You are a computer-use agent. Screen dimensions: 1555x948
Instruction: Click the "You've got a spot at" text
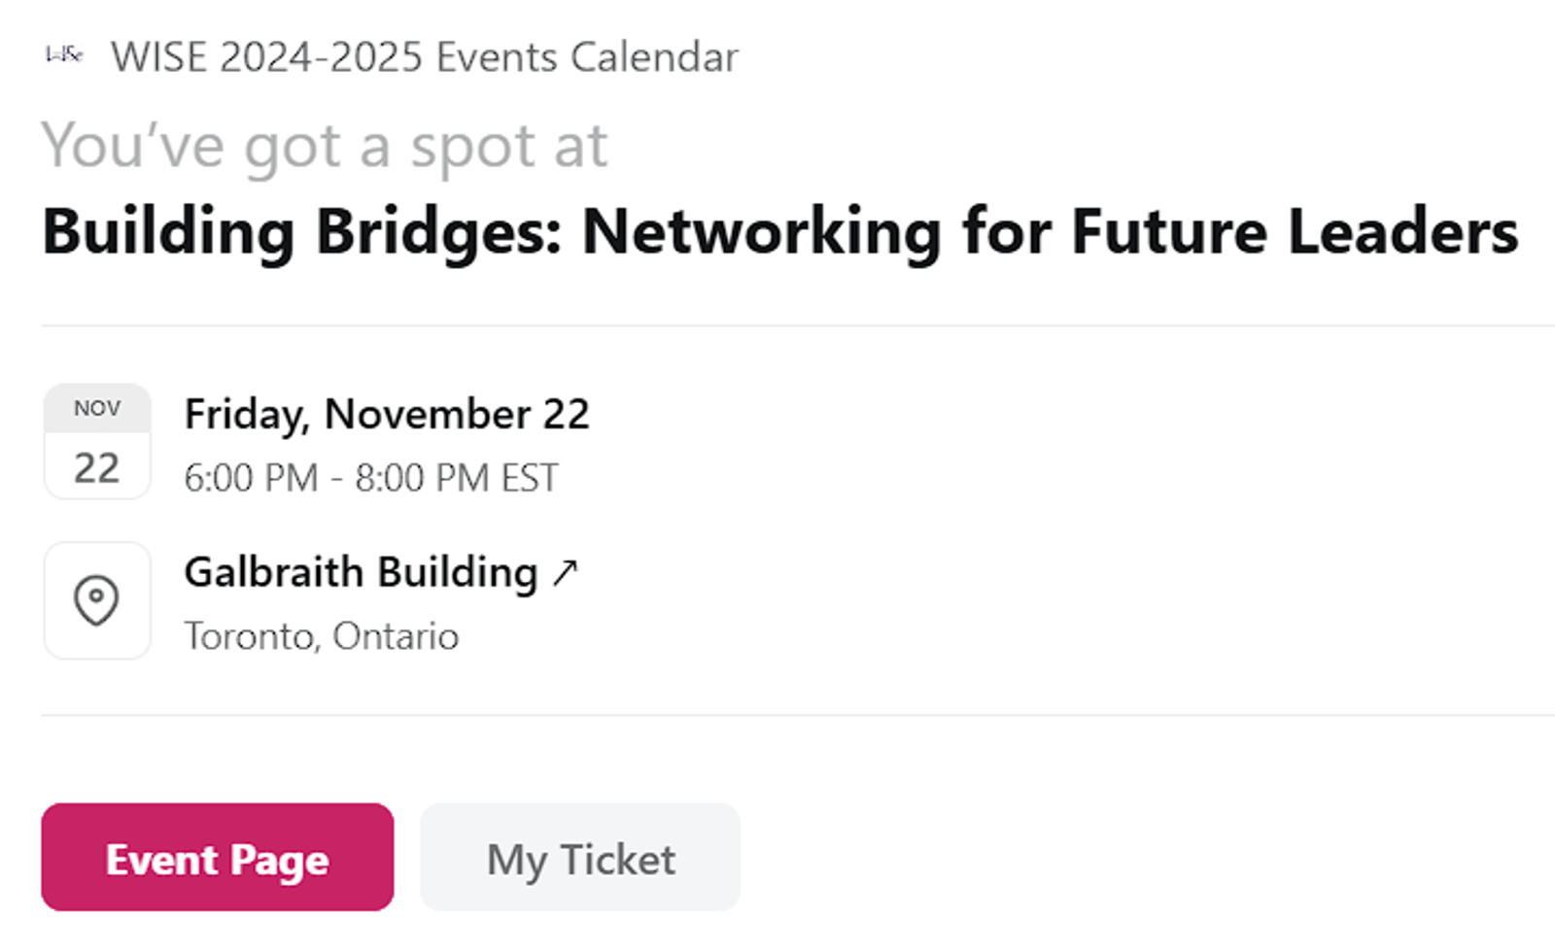324,147
